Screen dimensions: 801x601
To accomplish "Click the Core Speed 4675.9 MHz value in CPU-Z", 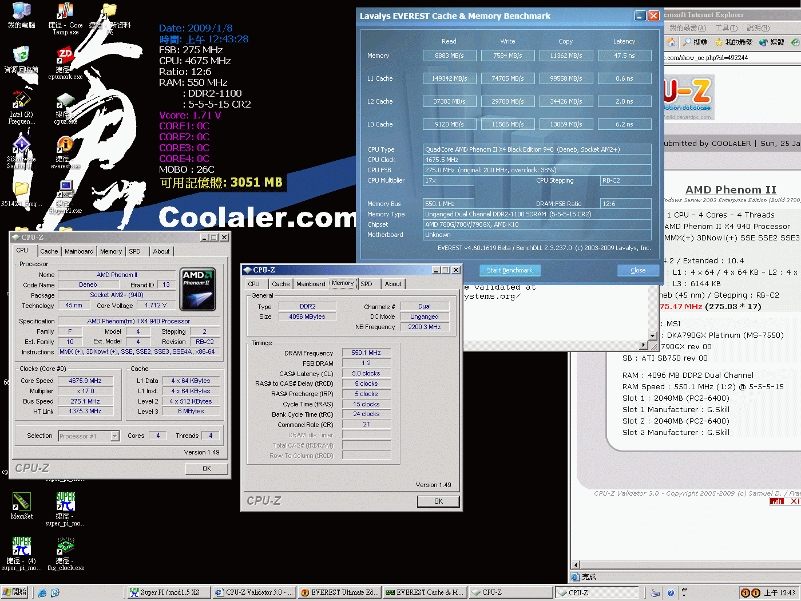I will tap(85, 381).
